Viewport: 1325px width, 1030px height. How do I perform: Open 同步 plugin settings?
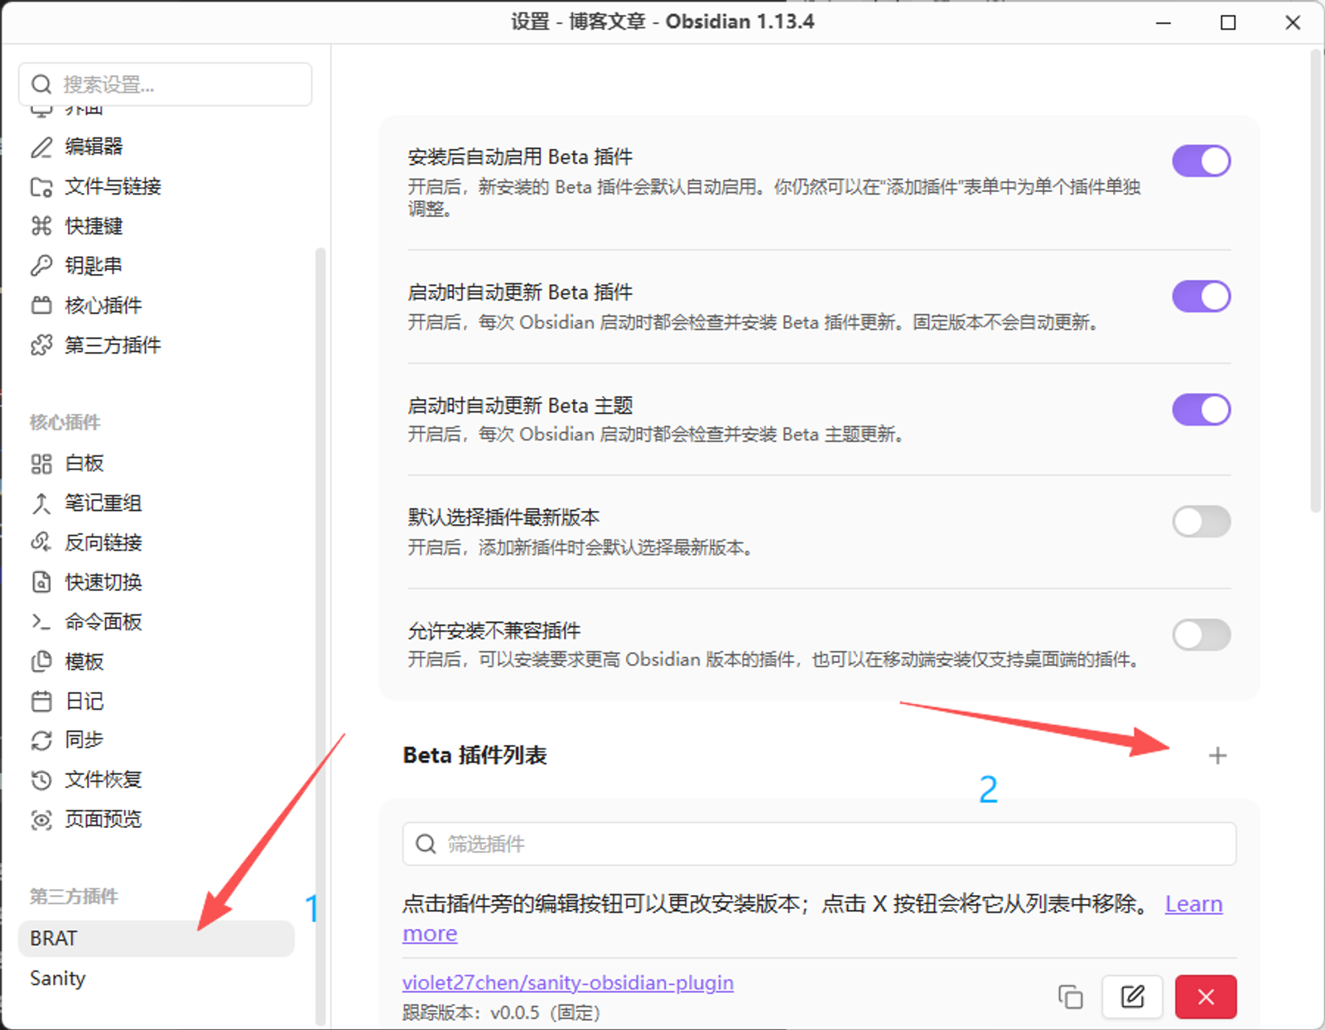[157, 740]
